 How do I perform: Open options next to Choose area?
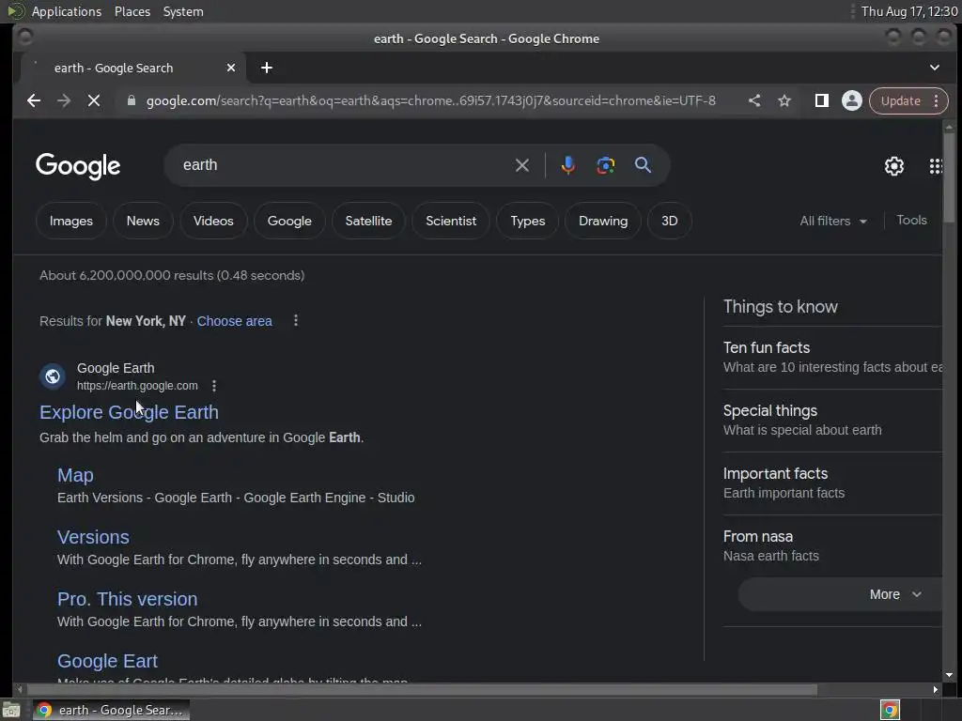coord(296,321)
